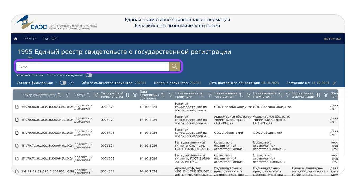Click Дата последнего обновления value 14.10.2024
The height and width of the screenshot is (190, 356).
click(270, 83)
